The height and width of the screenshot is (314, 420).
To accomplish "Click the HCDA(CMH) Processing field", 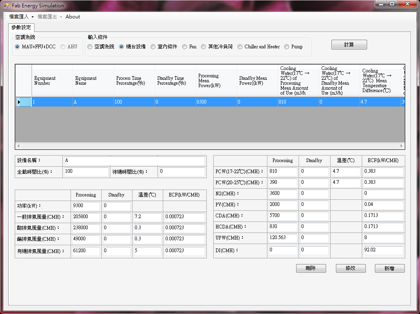I will click(283, 227).
